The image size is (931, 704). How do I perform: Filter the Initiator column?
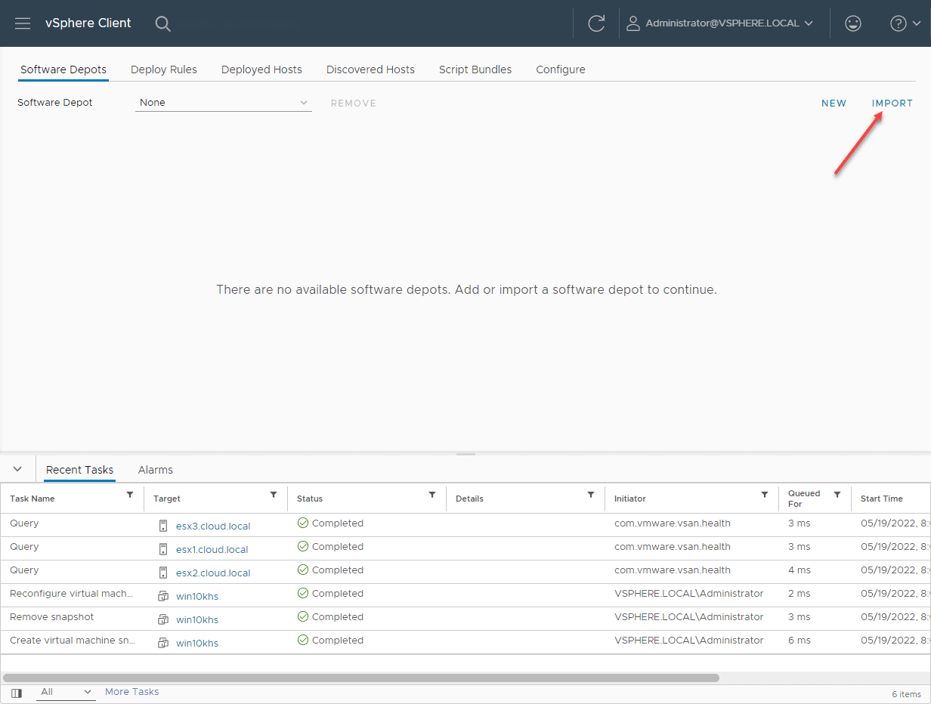(765, 495)
